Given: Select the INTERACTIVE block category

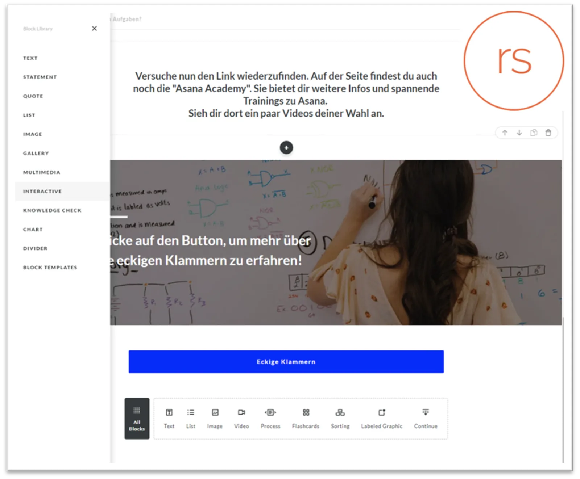Looking at the screenshot, I should tap(62, 191).
